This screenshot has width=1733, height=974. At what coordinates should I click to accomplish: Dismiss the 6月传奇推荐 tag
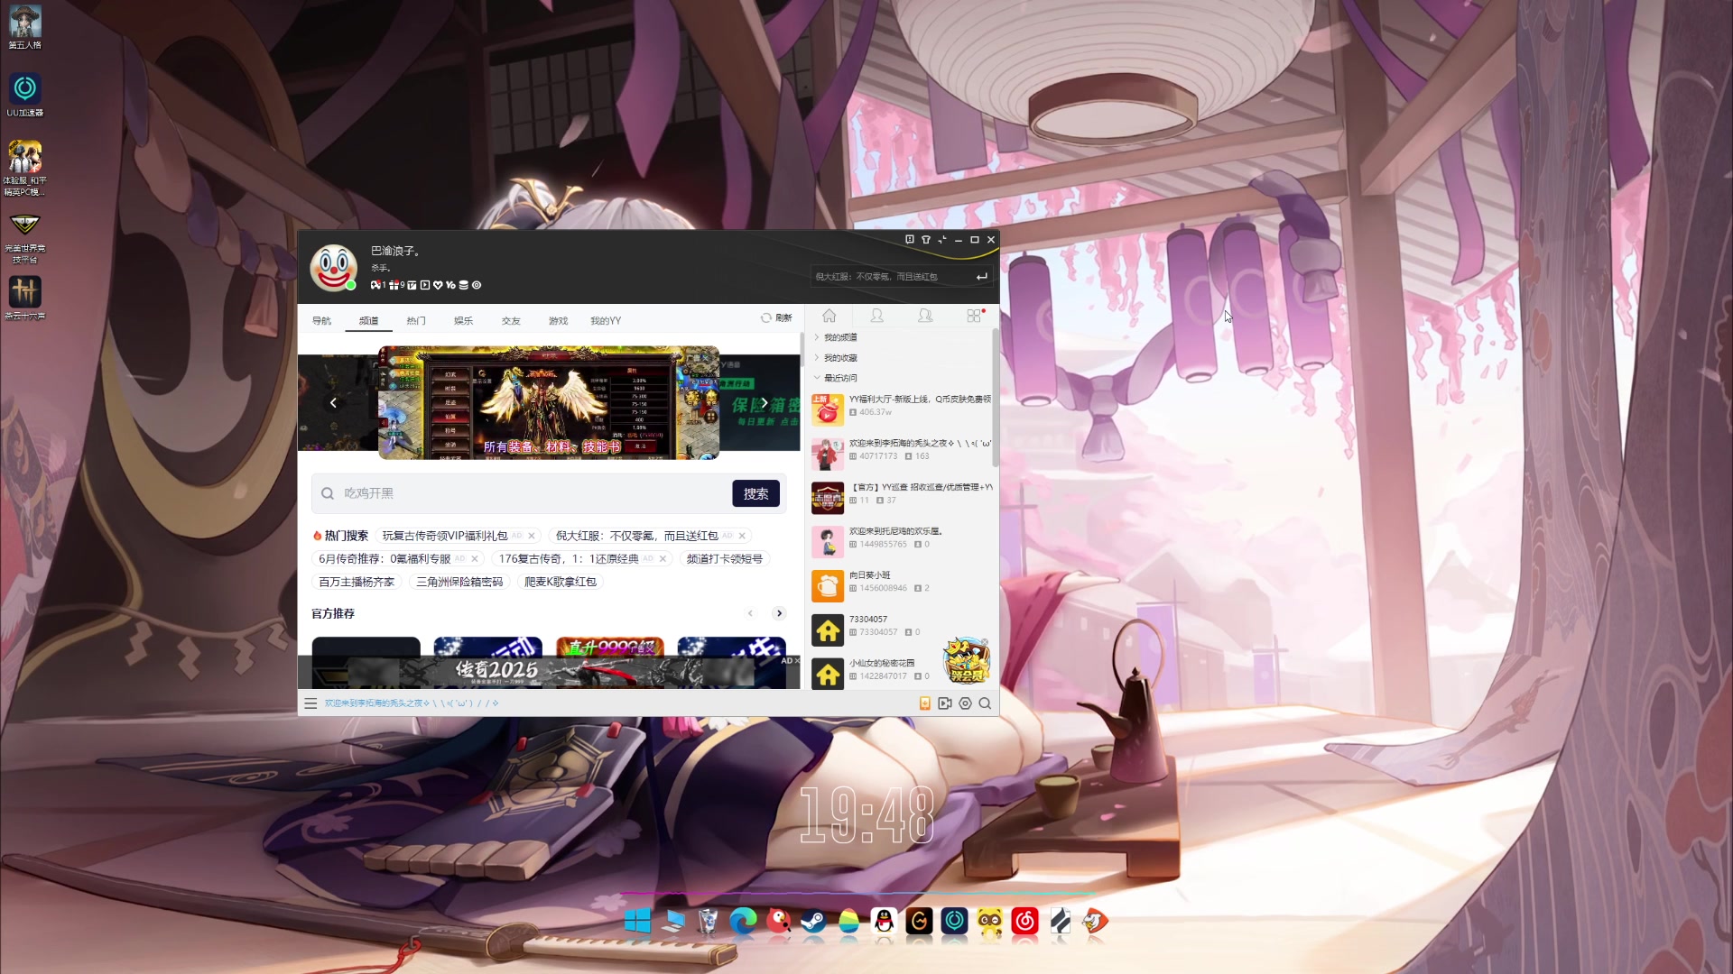[475, 559]
